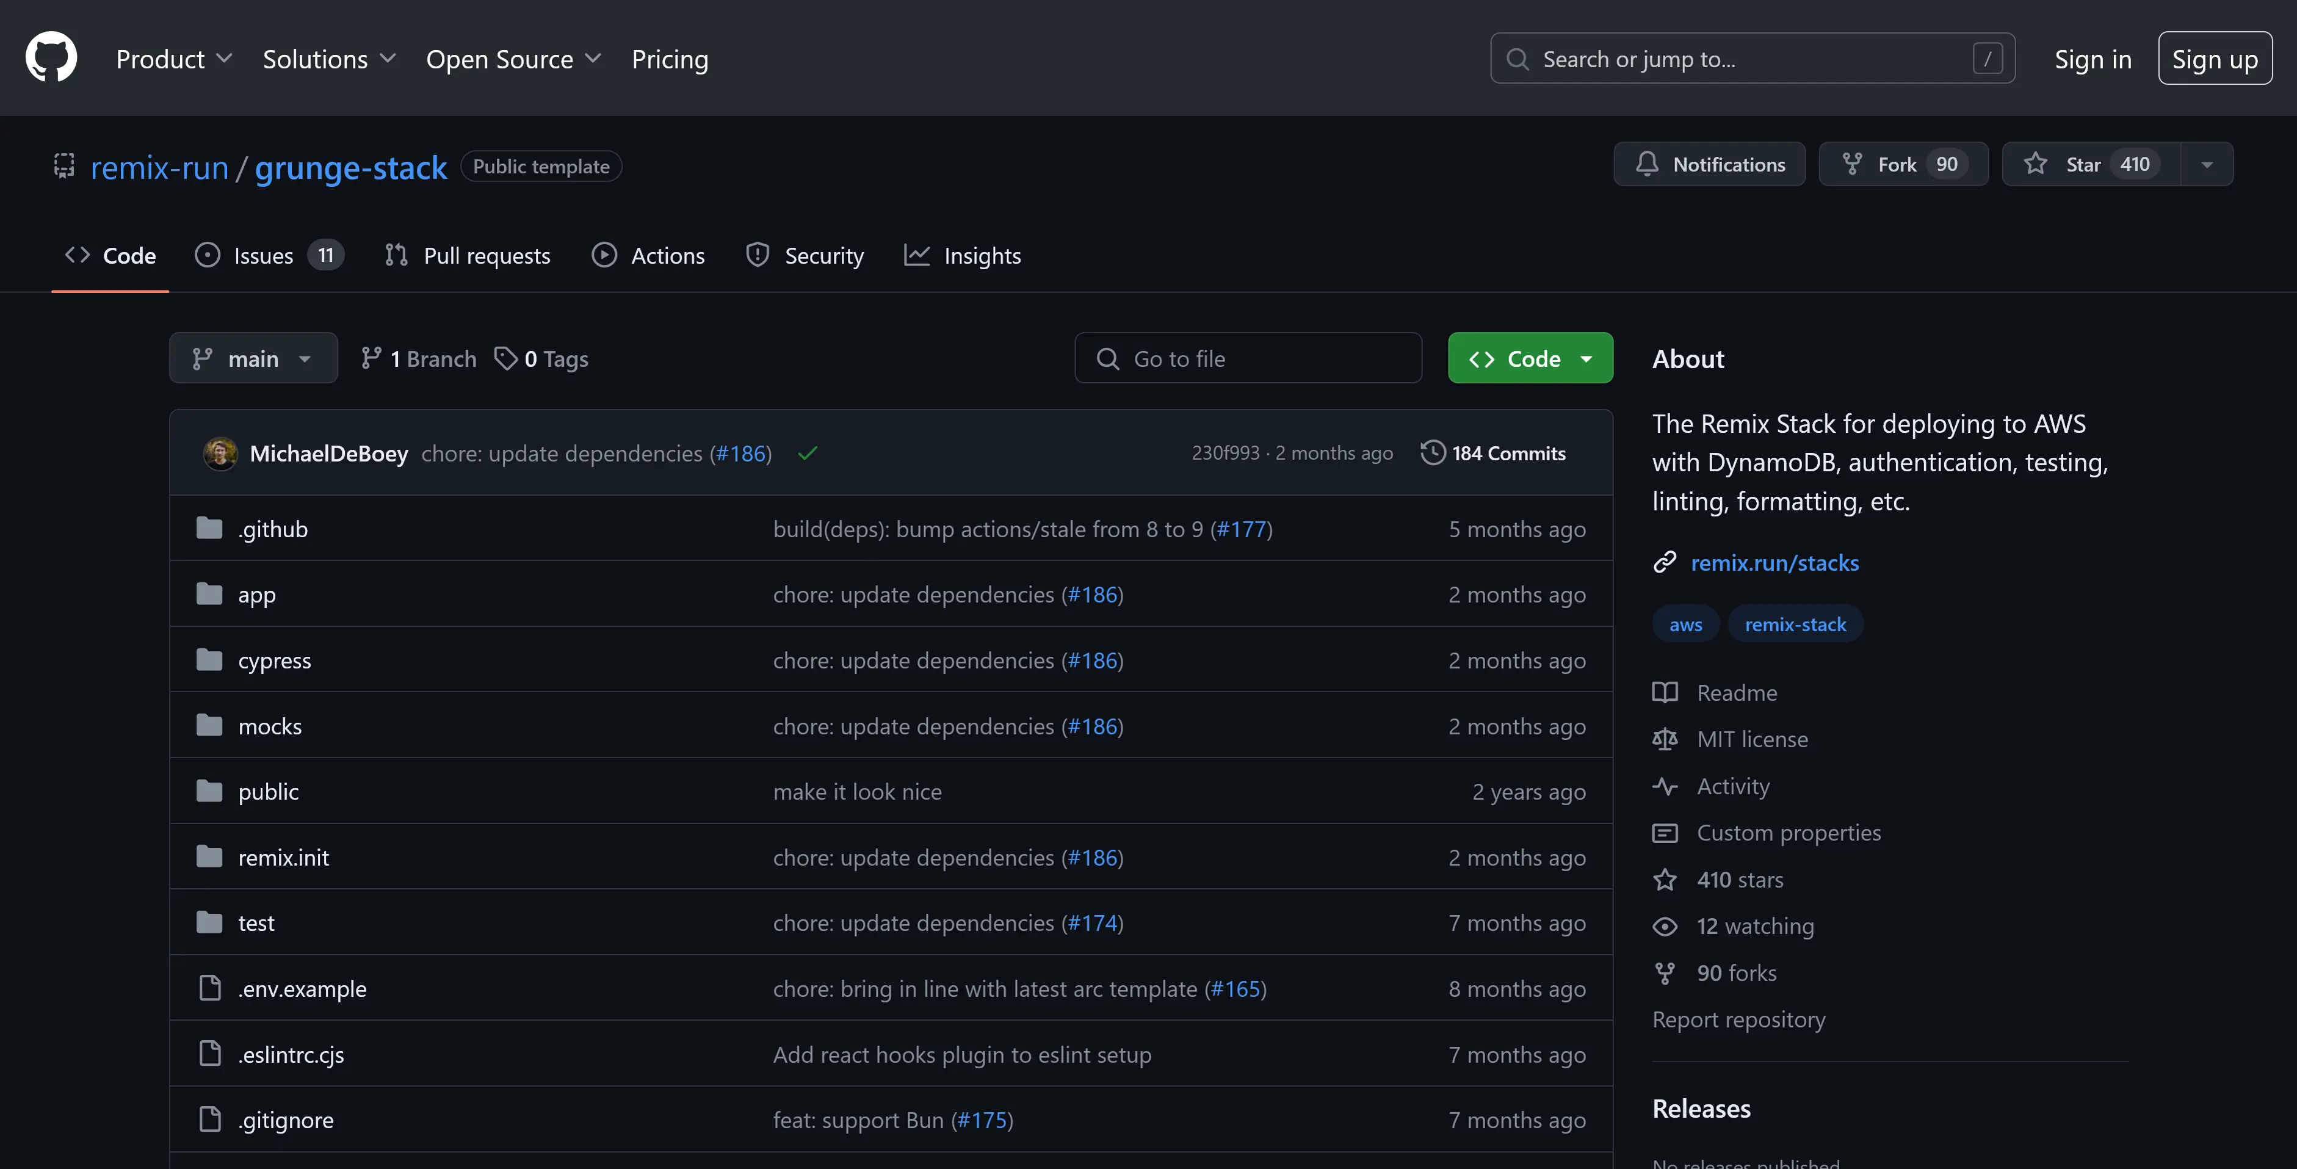Open the Pull requests tab
The image size is (2297, 1169).
(467, 256)
